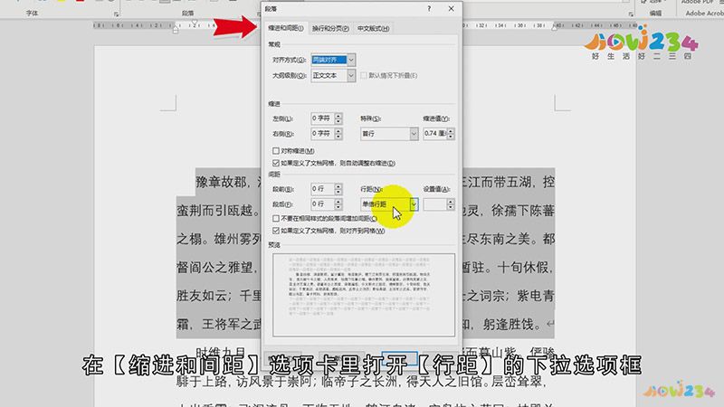Click document text 蛮荆而引瓯越
This screenshot has height=407, width=724.
coord(215,211)
